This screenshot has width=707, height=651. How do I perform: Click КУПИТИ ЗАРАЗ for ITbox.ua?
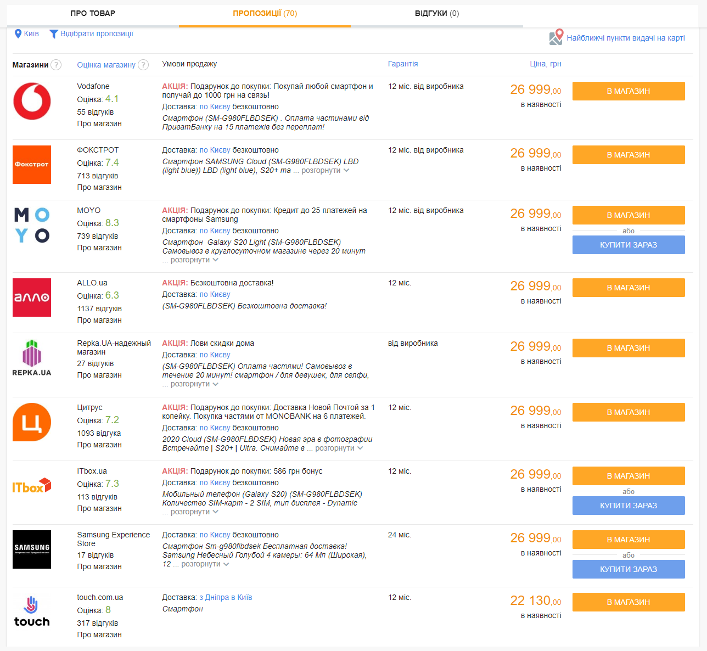click(x=629, y=506)
